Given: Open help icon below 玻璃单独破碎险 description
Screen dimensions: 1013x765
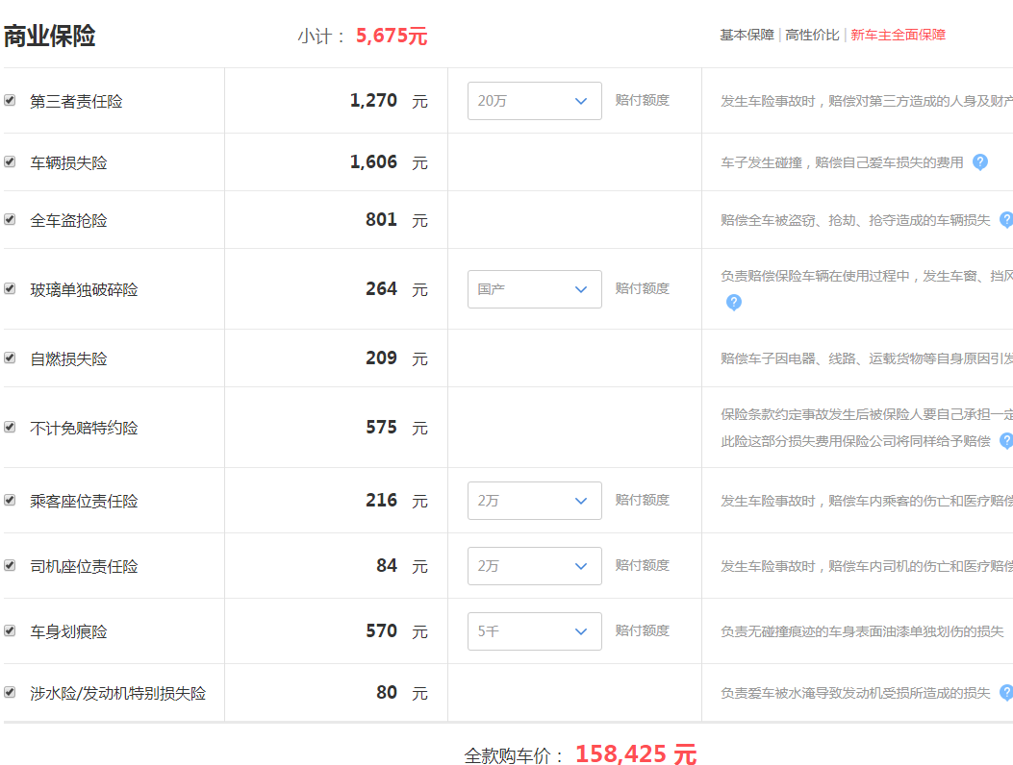Looking at the screenshot, I should (733, 302).
